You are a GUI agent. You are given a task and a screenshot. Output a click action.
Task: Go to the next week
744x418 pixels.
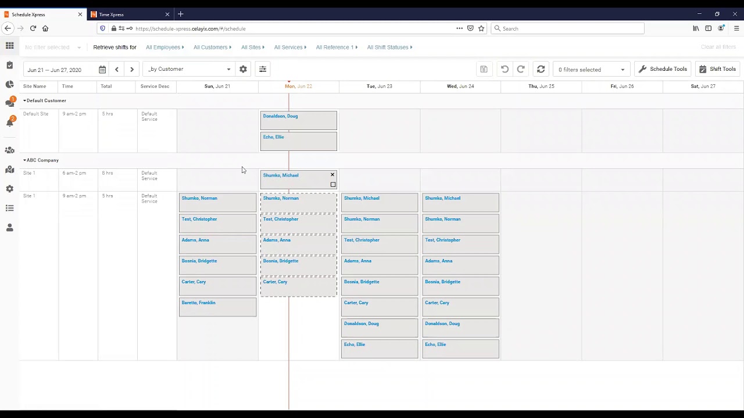tap(132, 70)
